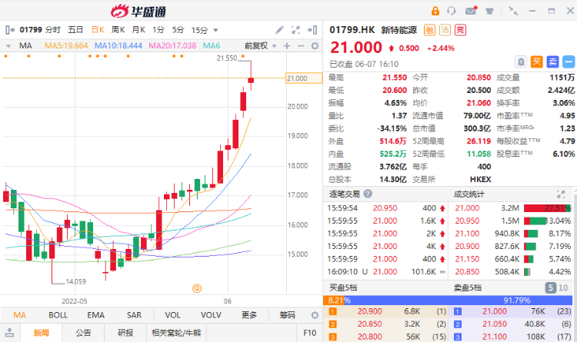The width and height of the screenshot is (577, 342).
Task: Select the SAR indicator
Action: tap(134, 315)
